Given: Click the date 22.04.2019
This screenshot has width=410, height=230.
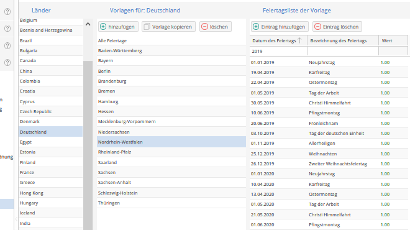Looking at the screenshot, I should [263, 83].
